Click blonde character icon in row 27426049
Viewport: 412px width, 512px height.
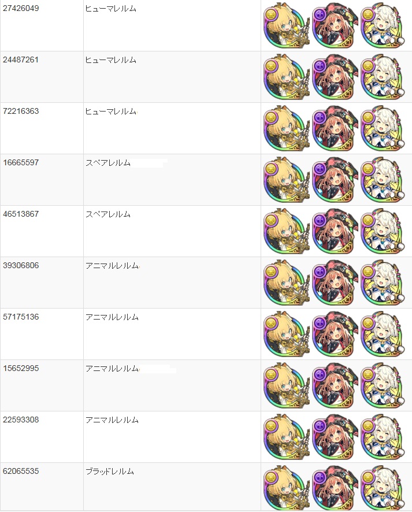tap(286, 26)
